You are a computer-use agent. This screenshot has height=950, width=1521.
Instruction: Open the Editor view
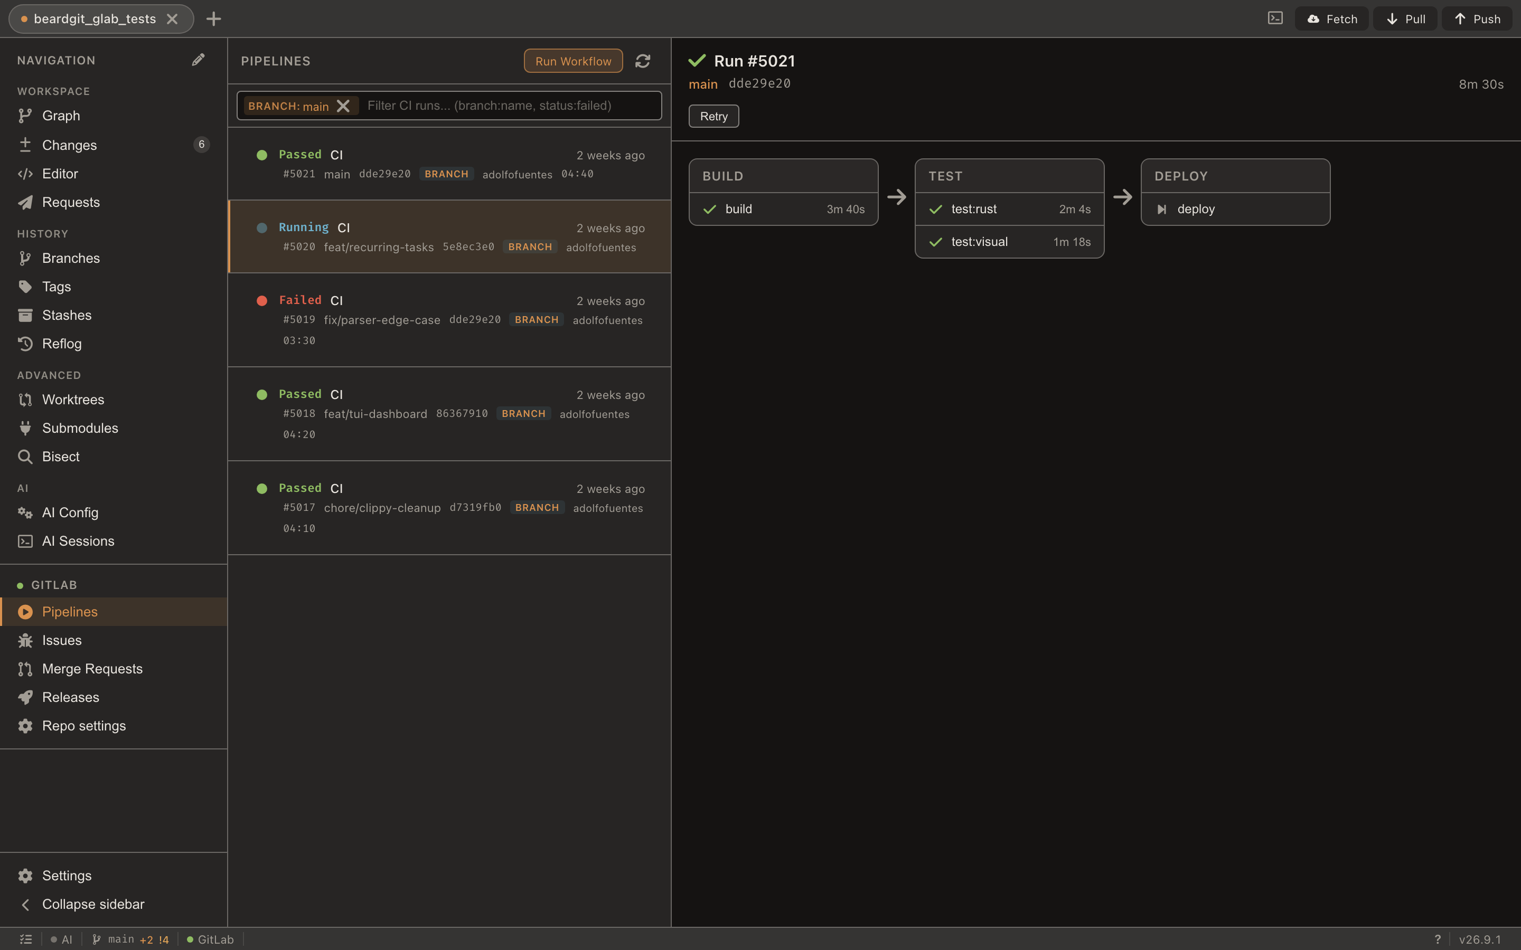114,174
